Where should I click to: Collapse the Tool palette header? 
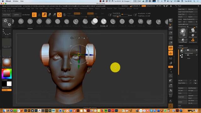180,6
